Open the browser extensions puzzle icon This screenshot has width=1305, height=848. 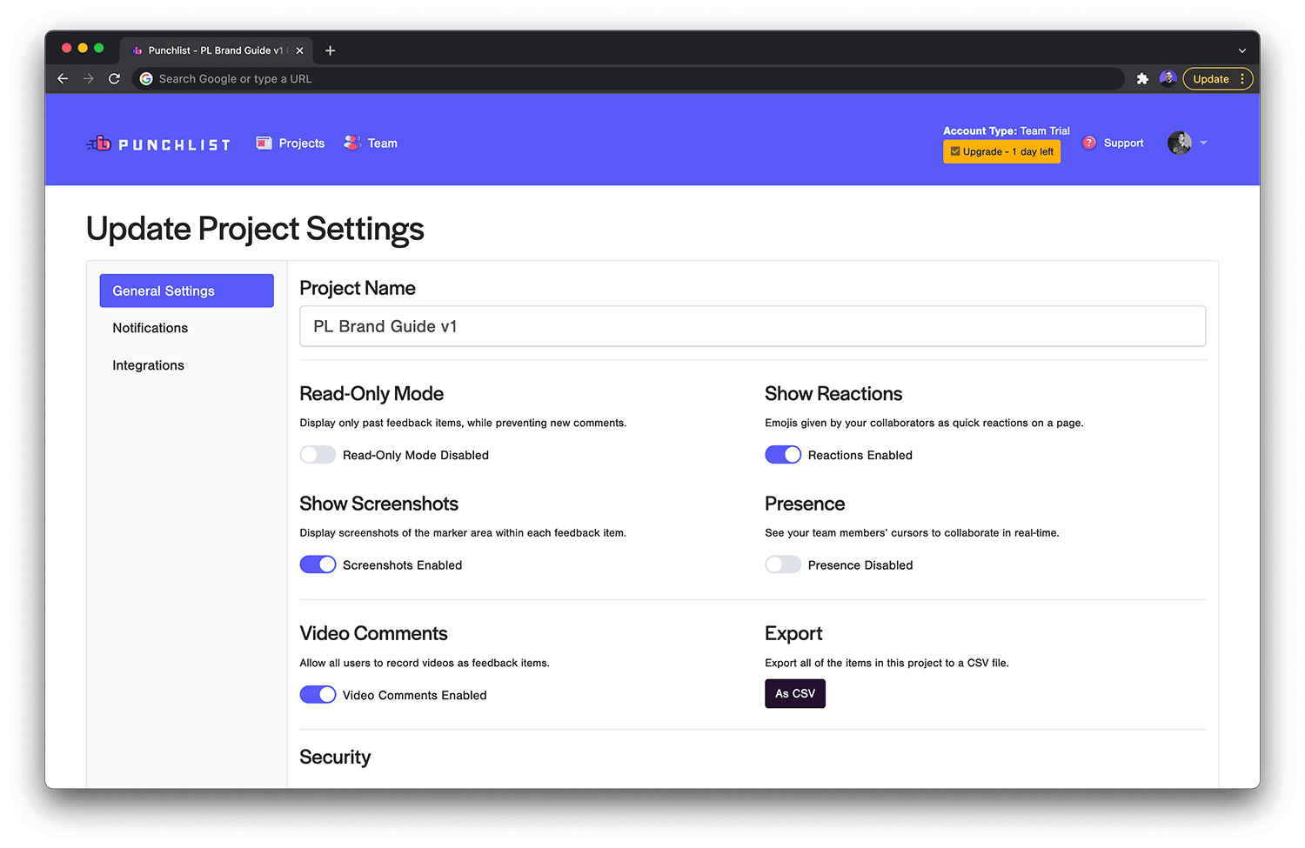point(1142,79)
